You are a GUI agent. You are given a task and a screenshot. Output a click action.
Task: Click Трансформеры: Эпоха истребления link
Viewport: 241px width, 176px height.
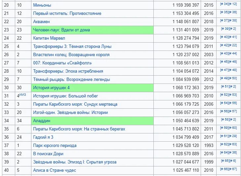[x=68, y=71]
